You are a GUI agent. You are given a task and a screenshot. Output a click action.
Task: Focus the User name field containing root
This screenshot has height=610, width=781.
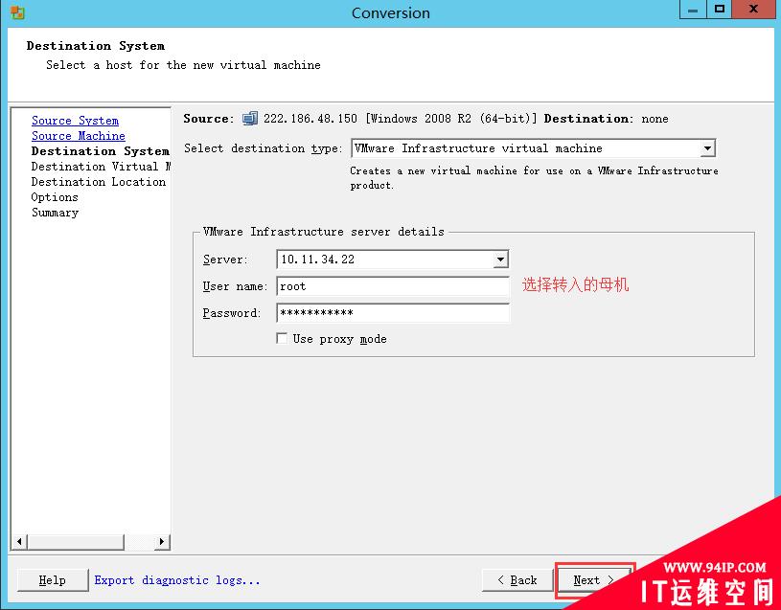[x=393, y=286]
